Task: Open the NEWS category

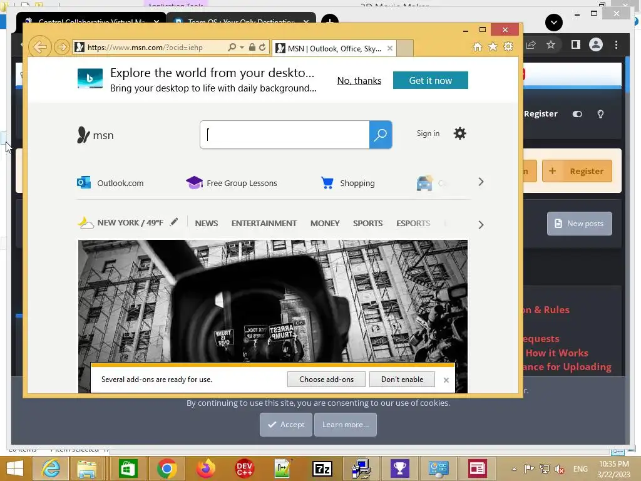Action: [x=207, y=224]
